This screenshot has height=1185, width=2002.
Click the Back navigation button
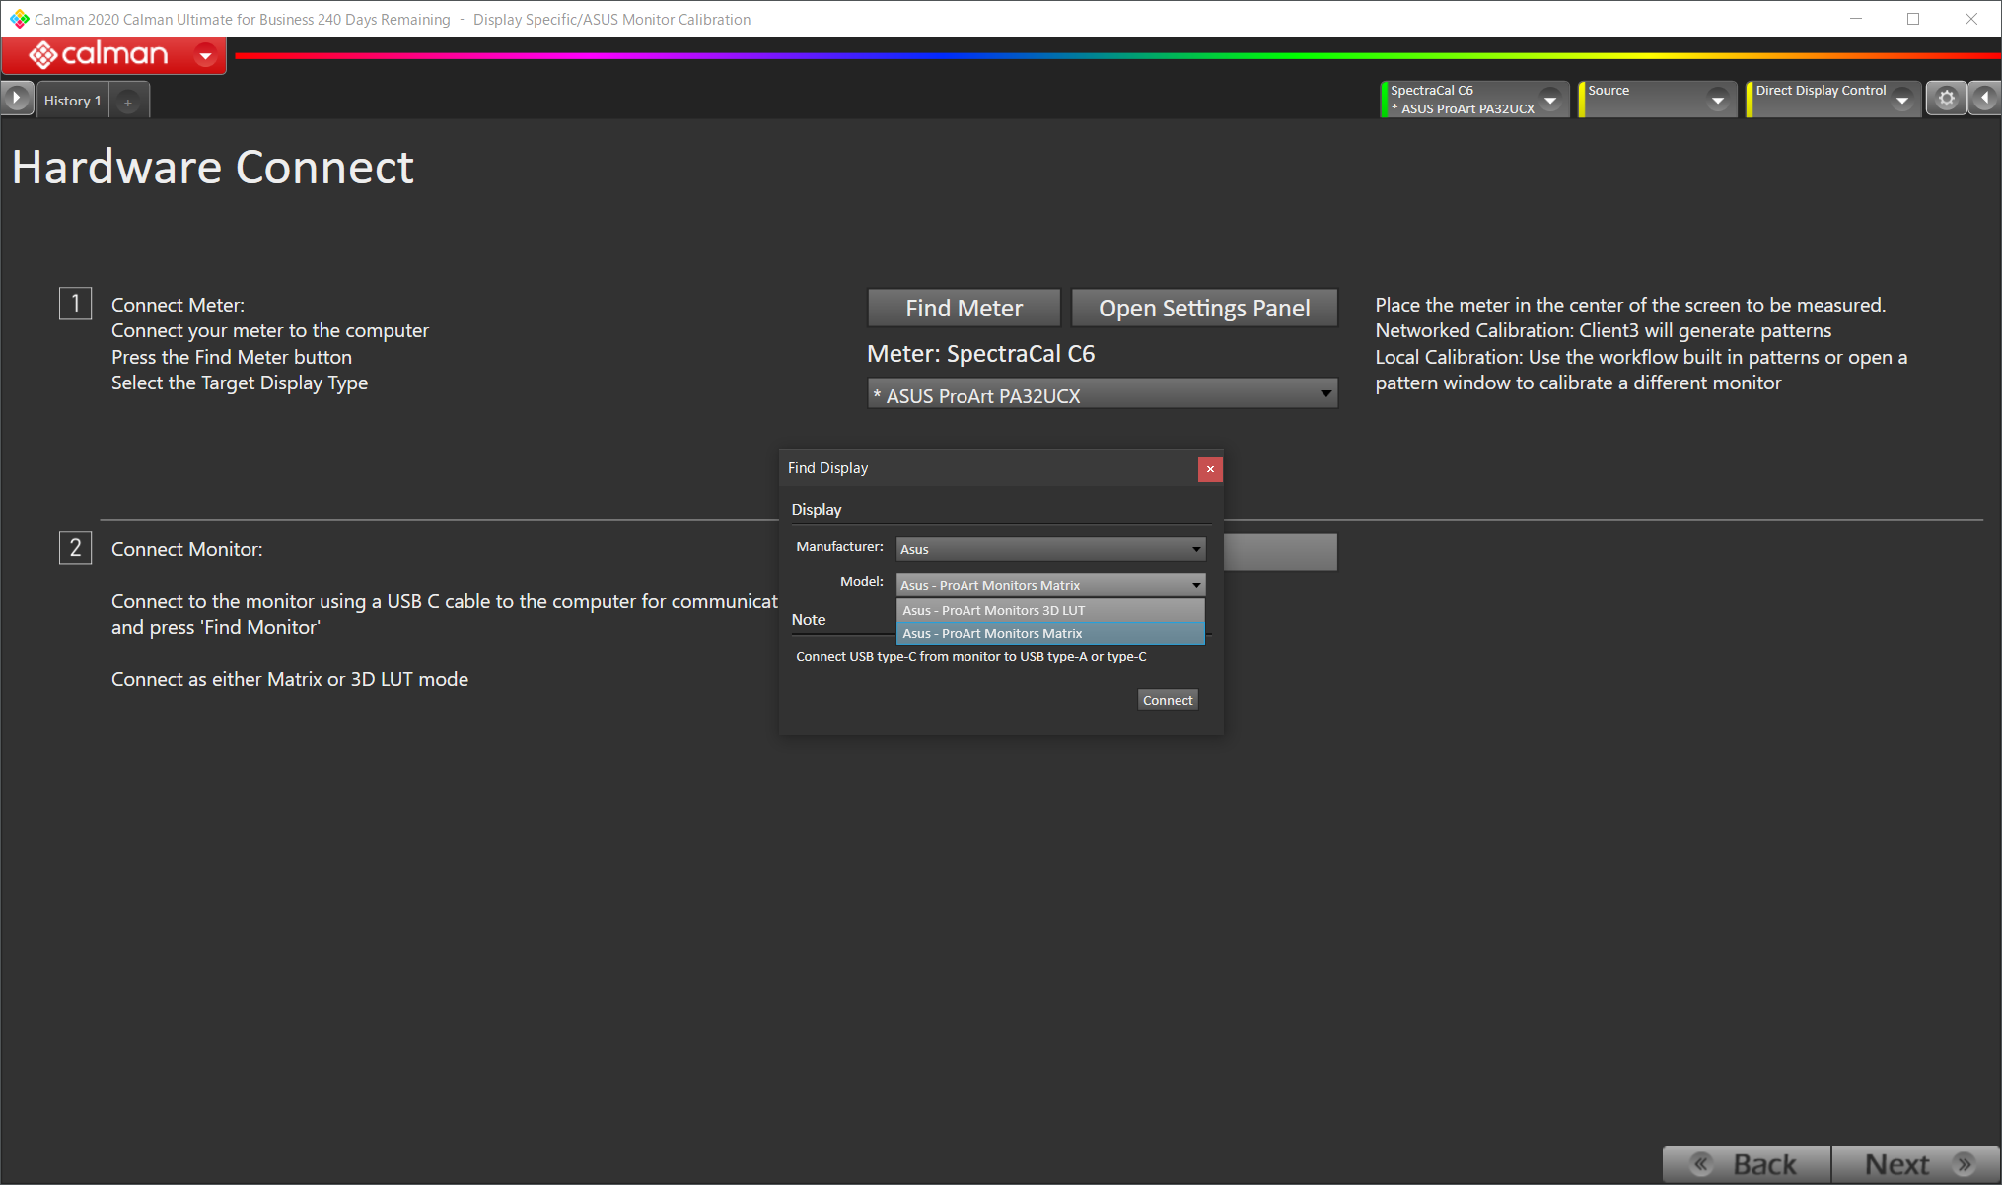[1747, 1164]
